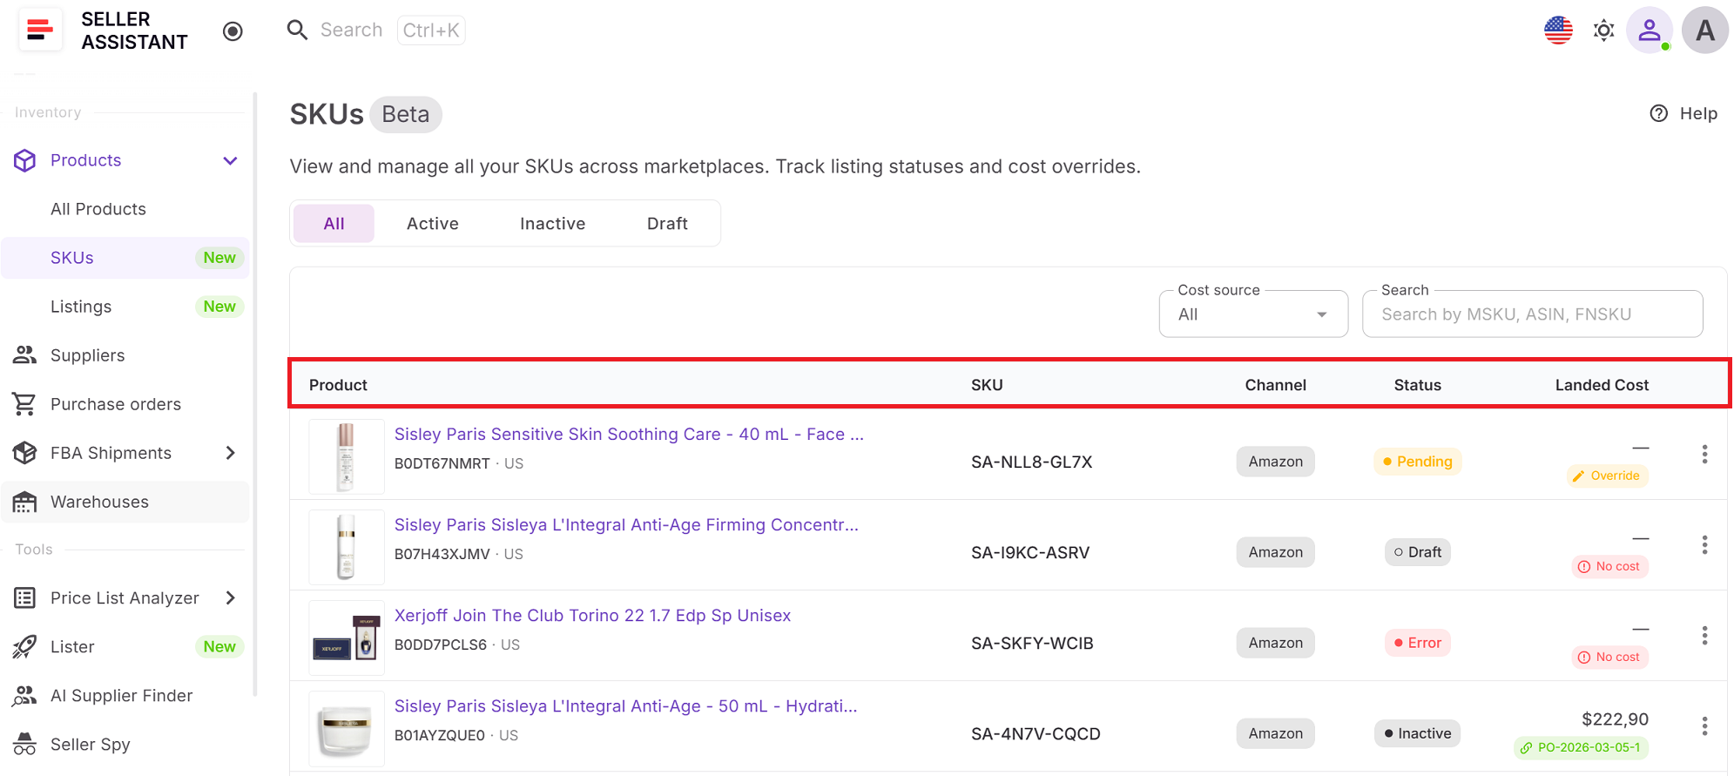Click the Inactive status badge
The width and height of the screenshot is (1734, 776).
1418,733
